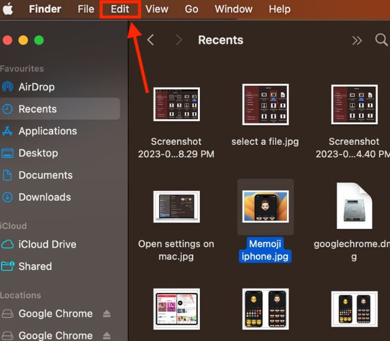Viewport: 390px width, 341px height.
Task: Open Applications from the sidebar
Action: 48,131
